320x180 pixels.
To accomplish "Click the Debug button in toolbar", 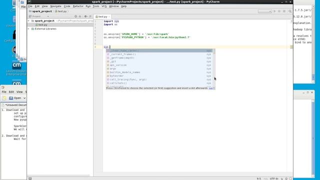I will (x=279, y=11).
